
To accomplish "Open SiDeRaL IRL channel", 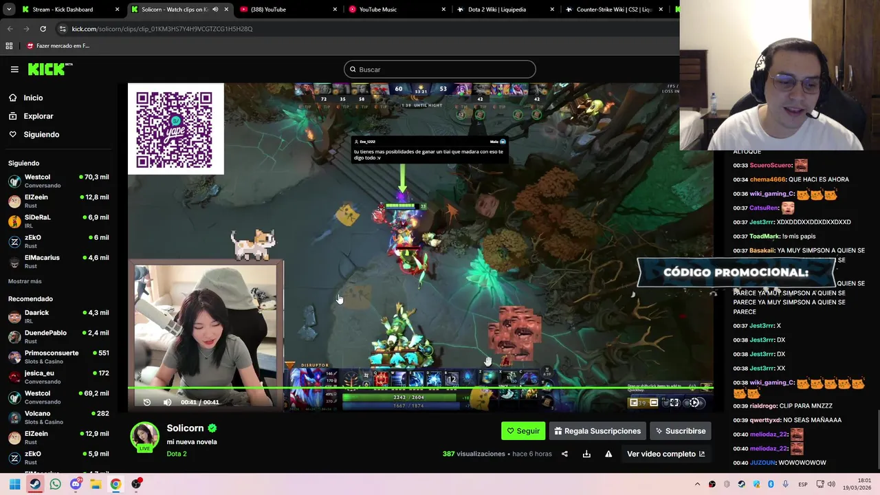I will pyautogui.click(x=58, y=221).
